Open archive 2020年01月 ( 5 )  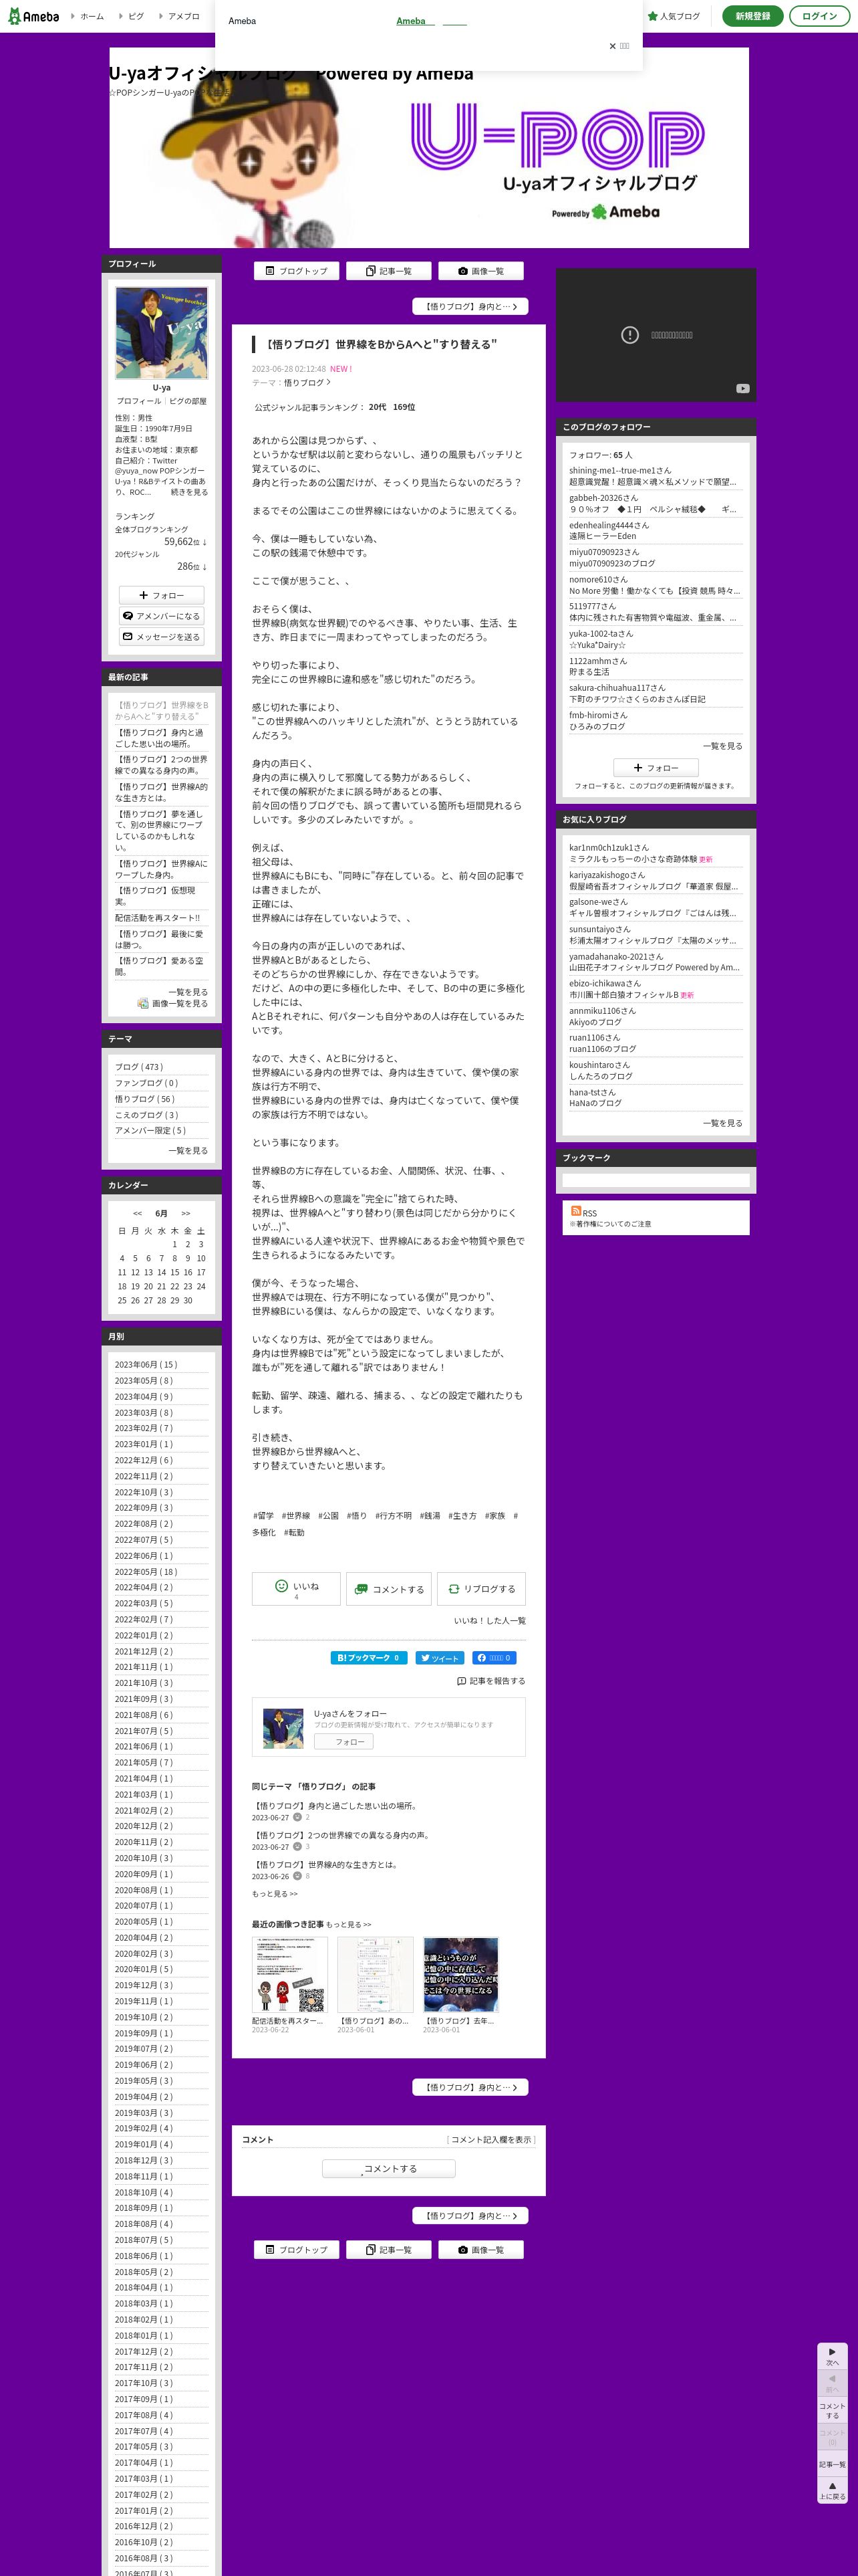(144, 1969)
